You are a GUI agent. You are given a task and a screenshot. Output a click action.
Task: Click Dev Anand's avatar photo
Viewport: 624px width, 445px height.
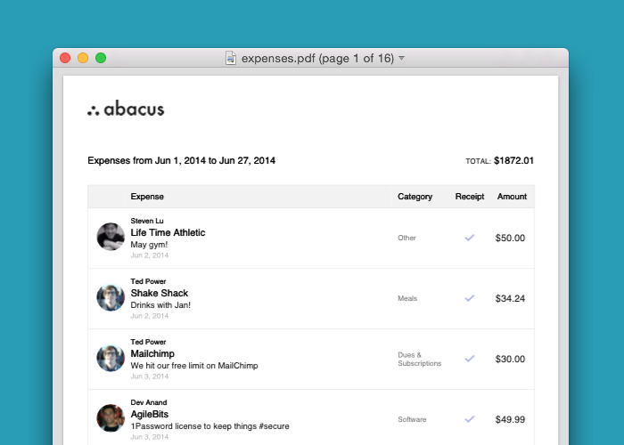111,418
